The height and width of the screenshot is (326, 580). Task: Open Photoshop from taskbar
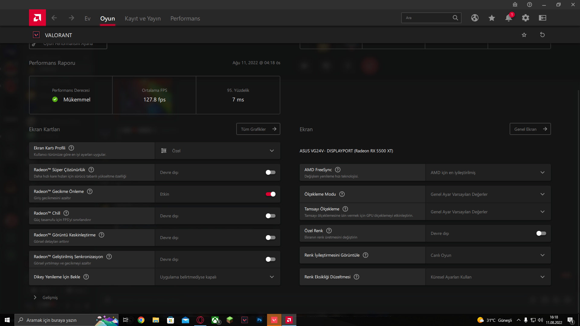point(259,320)
